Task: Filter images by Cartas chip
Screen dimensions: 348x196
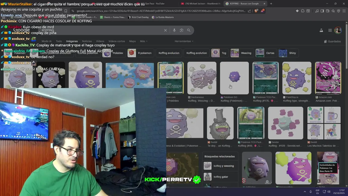Action: (266, 53)
